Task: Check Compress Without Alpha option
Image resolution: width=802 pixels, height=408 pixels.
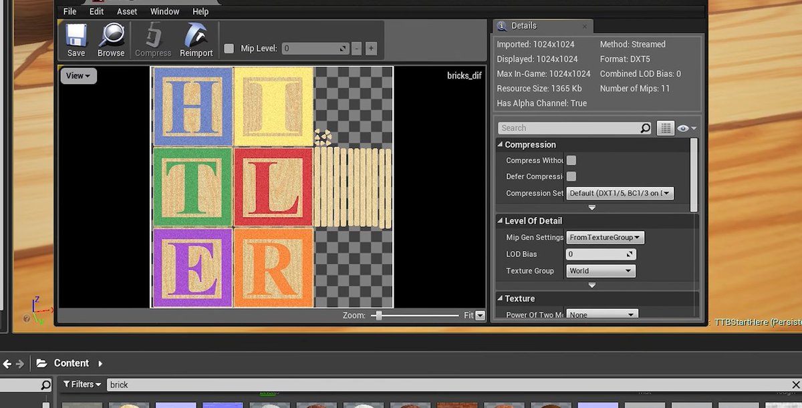Action: coord(571,160)
